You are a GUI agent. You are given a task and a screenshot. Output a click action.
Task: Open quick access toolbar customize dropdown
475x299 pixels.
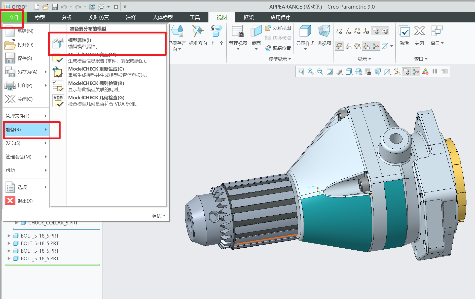point(125,7)
